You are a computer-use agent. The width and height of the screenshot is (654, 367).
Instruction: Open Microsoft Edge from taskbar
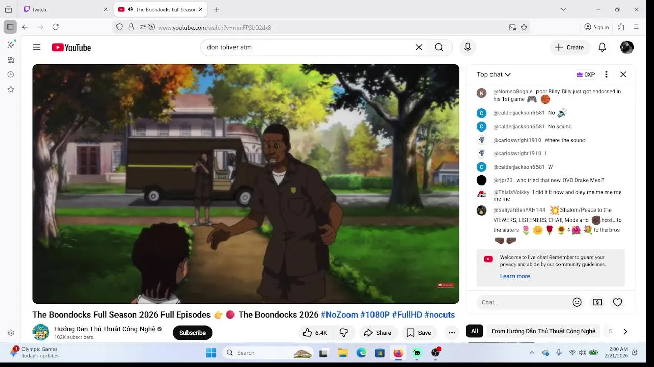pos(361,353)
